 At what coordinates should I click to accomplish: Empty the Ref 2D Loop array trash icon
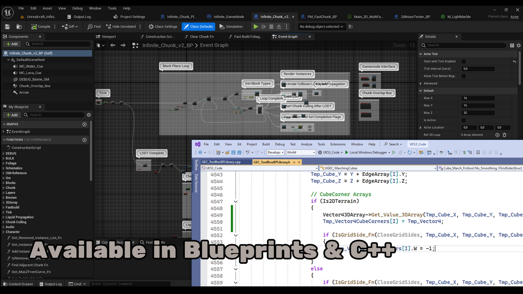pos(505,135)
